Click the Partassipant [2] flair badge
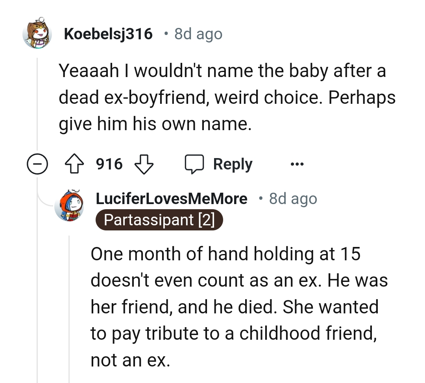Image resolution: width=425 pixels, height=383 pixels. click(159, 220)
